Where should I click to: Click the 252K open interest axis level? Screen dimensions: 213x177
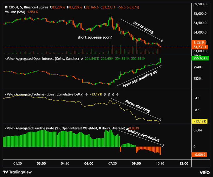197,79
